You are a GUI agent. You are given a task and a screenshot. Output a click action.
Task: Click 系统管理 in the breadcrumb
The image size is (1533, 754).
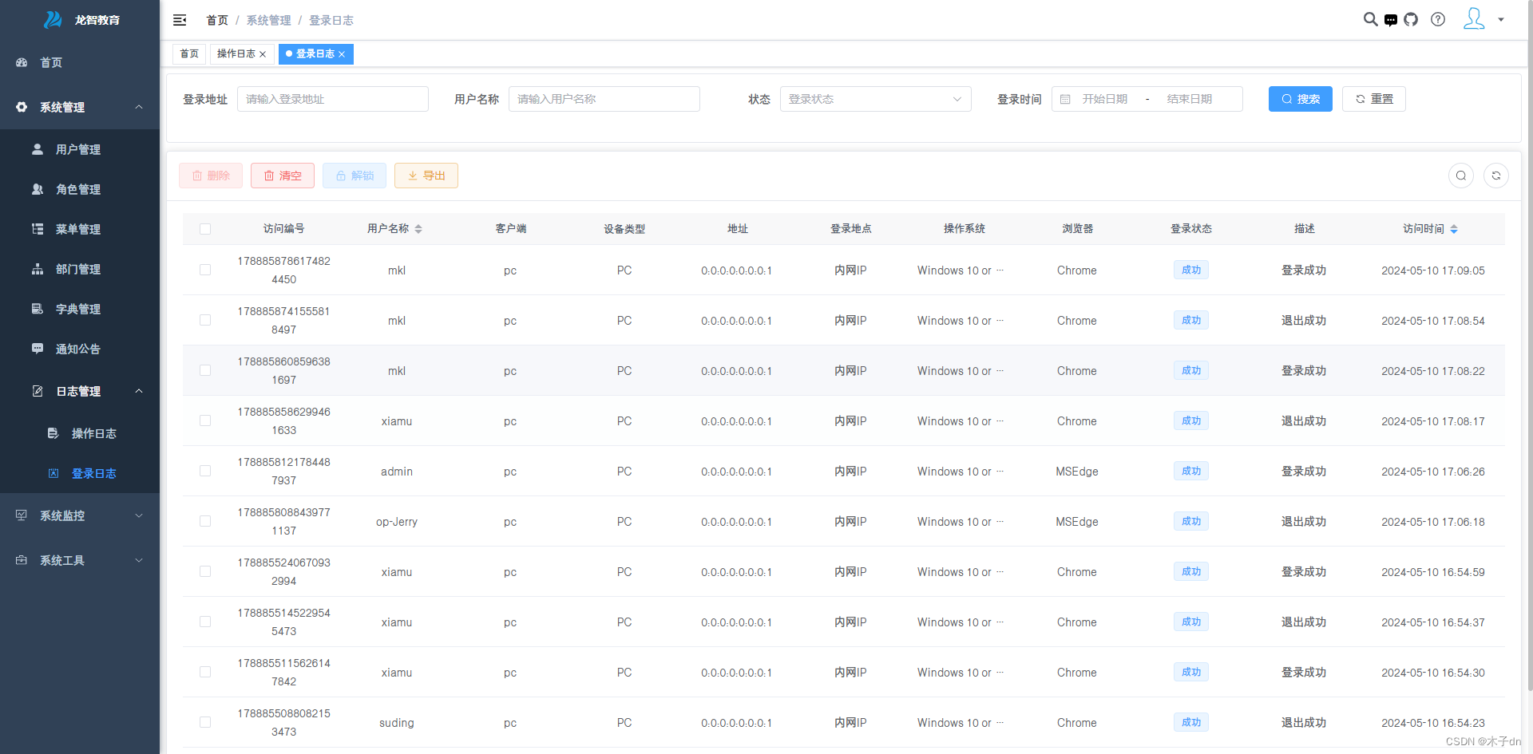click(268, 20)
